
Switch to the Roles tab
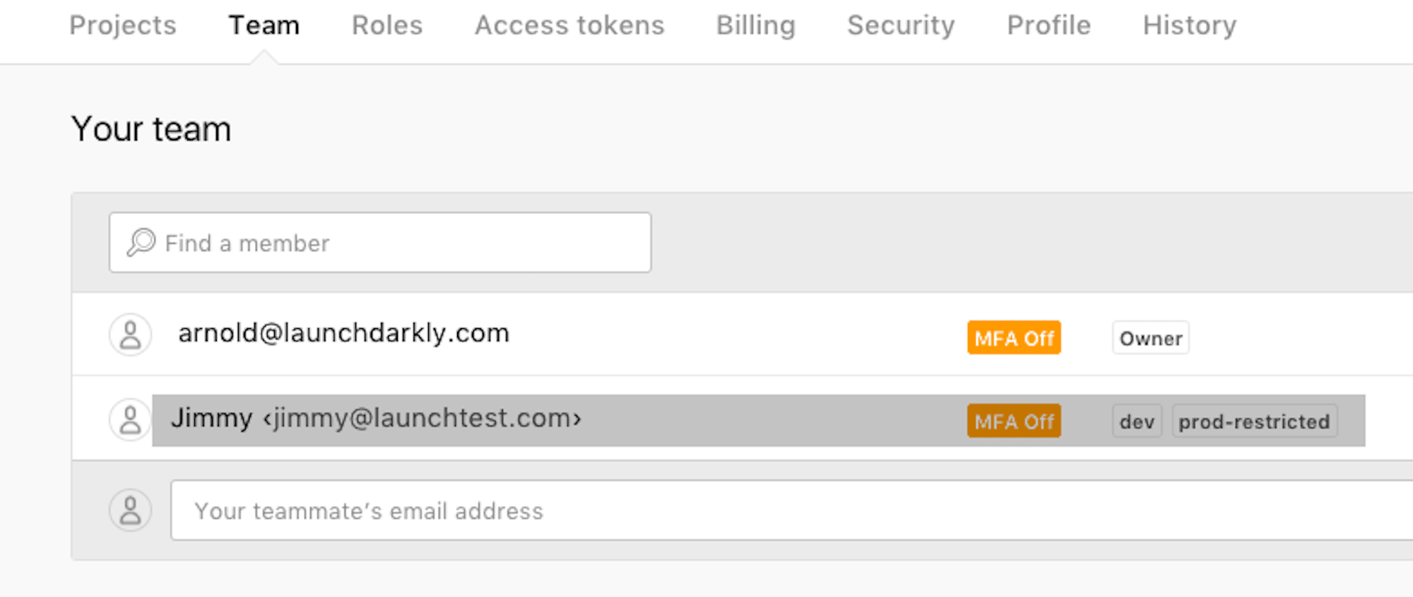pos(387,25)
